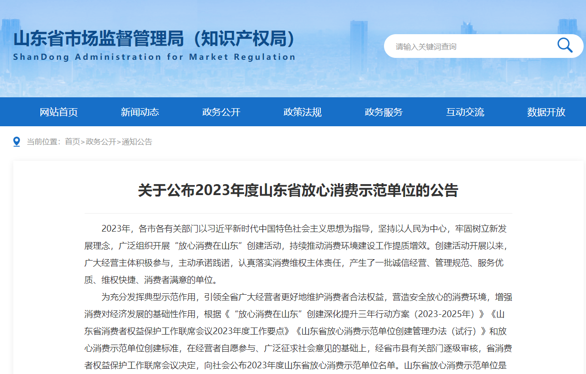
Task: Open the 政务公开 navigation menu
Action: (x=221, y=112)
